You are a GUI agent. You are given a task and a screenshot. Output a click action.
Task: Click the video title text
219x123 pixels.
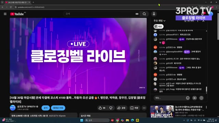pyautogui.click(x=78, y=99)
